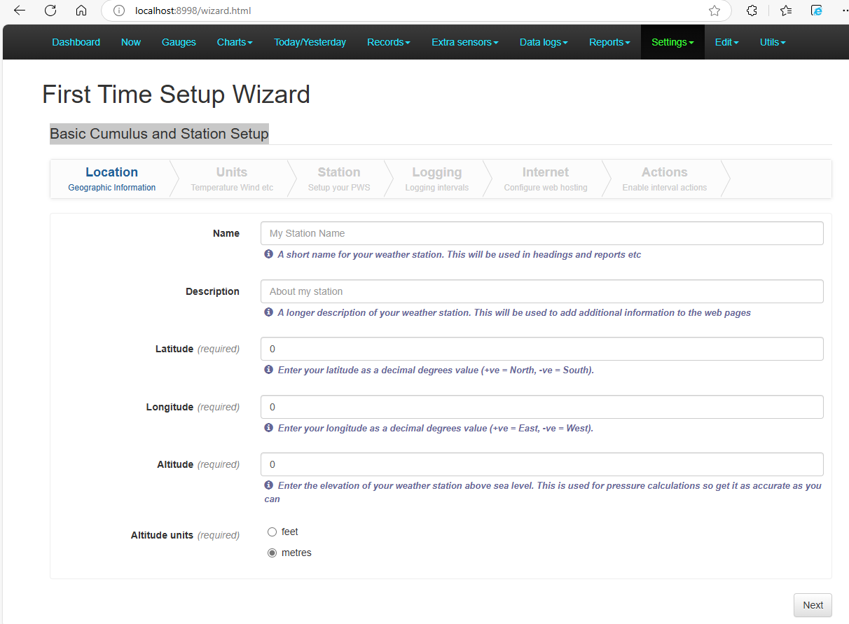Click info icon under Description field

pos(268,312)
